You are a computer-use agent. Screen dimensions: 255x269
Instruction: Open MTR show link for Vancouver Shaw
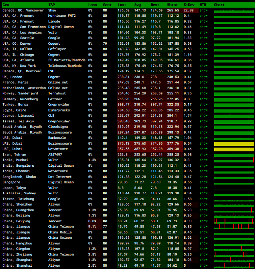pos(203,10)
